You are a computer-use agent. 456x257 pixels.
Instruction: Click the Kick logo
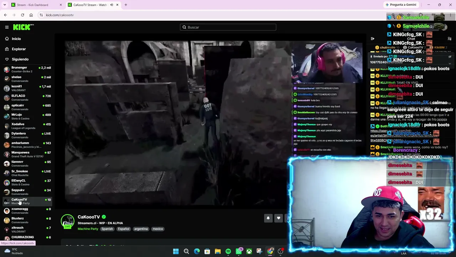click(x=24, y=27)
